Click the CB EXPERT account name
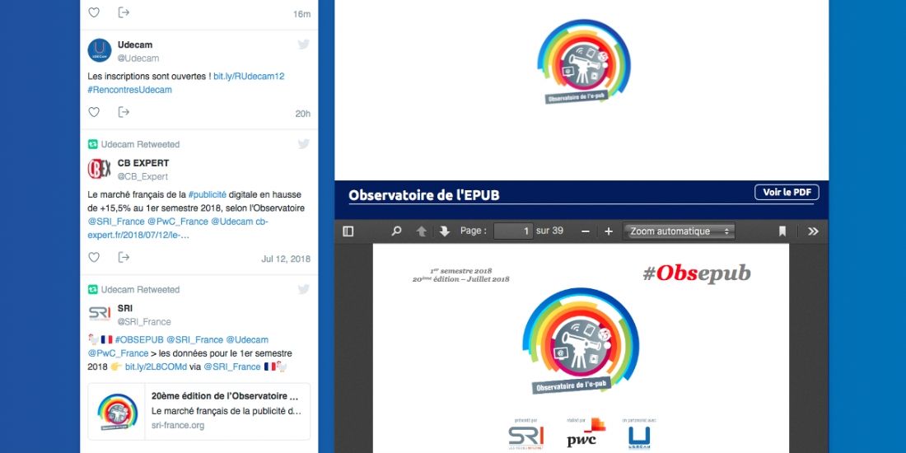The width and height of the screenshot is (906, 453). (x=143, y=163)
